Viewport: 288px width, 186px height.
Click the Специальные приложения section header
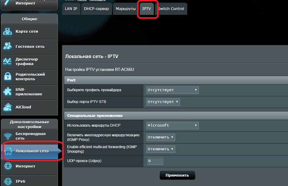pos(176,116)
